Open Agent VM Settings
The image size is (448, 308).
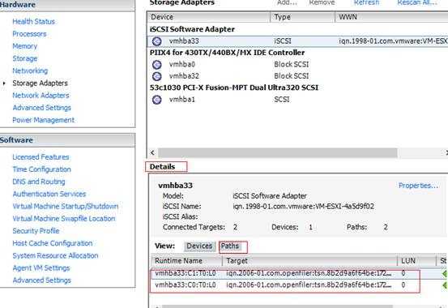(x=41, y=268)
